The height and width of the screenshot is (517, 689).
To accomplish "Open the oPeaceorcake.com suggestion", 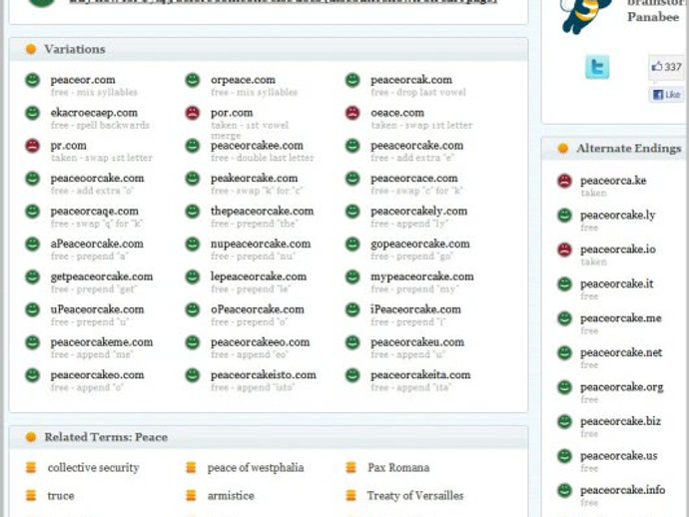I will coord(257,309).
